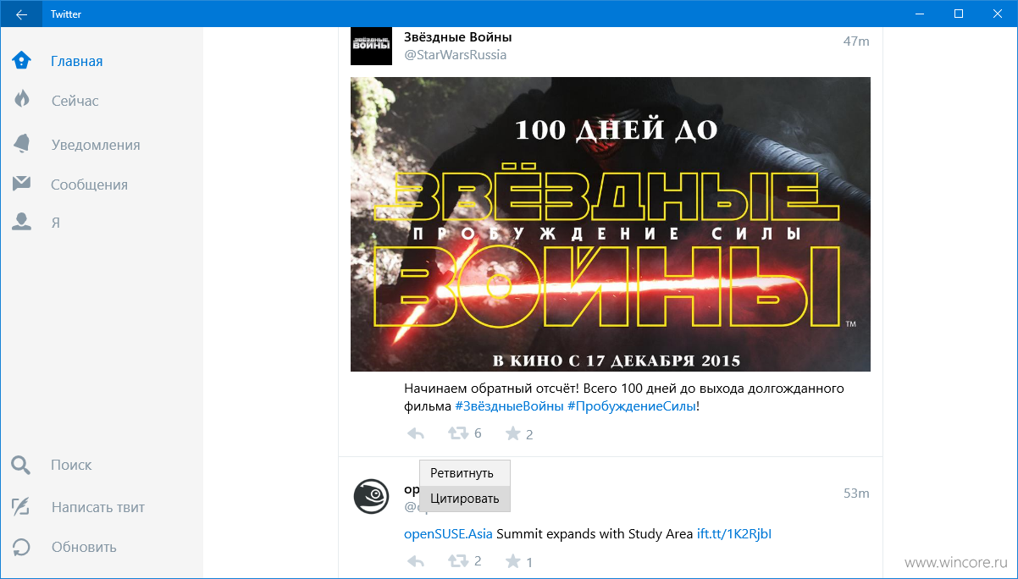Retweet icon on the openSUSE tweet
1018x579 pixels.
coord(458,561)
